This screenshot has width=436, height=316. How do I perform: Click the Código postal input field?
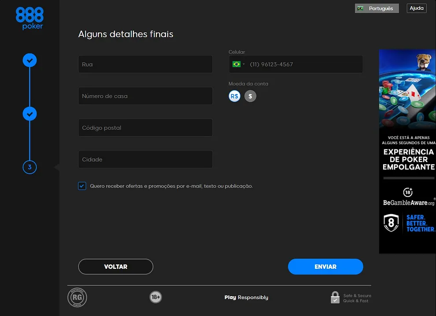tap(145, 128)
